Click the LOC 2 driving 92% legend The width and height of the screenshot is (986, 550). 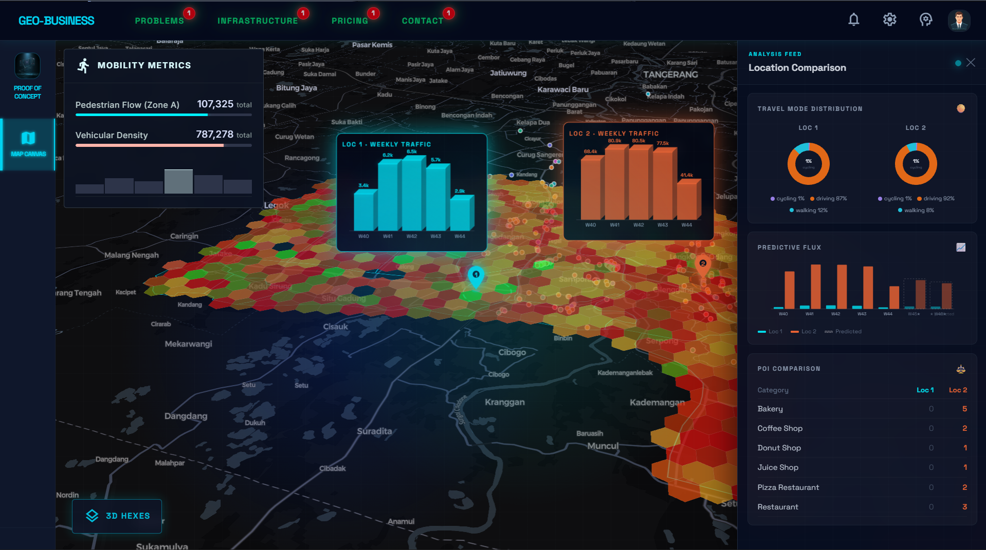(x=936, y=199)
